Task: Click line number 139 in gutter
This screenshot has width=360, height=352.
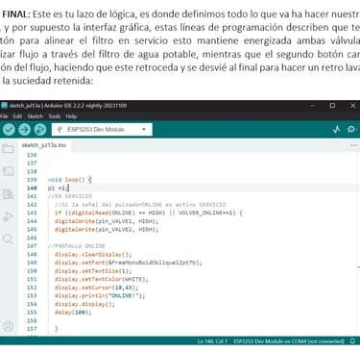Action: pyautogui.click(x=32, y=180)
